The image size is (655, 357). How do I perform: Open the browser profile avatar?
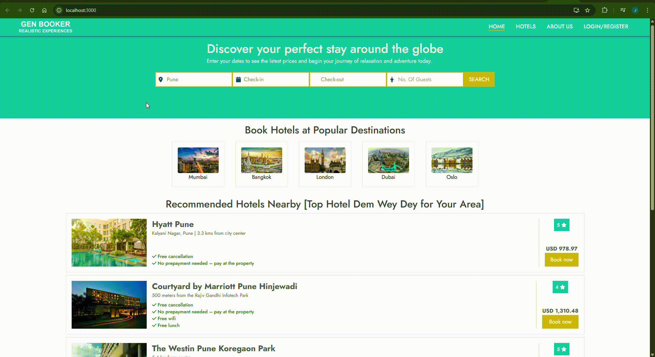click(635, 10)
